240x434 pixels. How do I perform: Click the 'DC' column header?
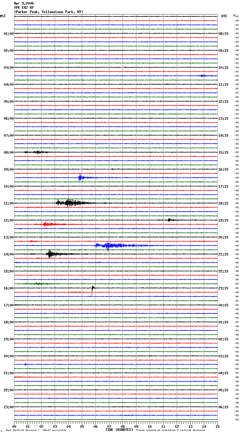click(234, 15)
